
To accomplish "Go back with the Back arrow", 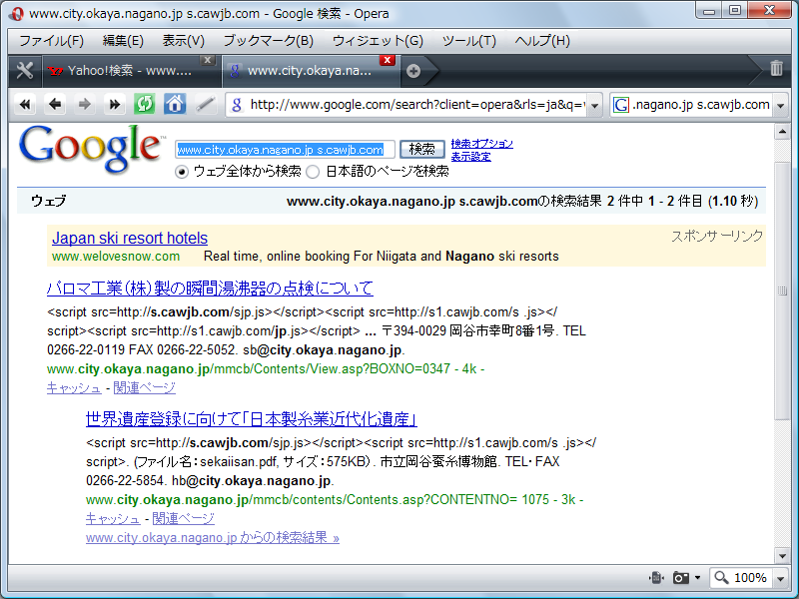I will (55, 105).
